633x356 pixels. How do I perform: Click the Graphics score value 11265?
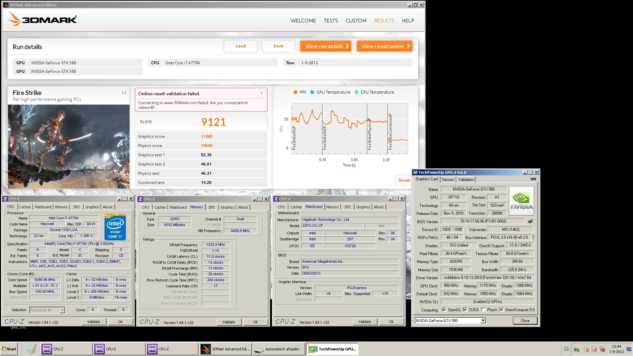tap(207, 136)
